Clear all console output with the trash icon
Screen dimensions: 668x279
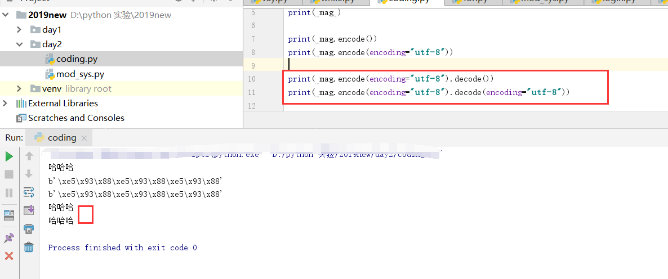(29, 247)
